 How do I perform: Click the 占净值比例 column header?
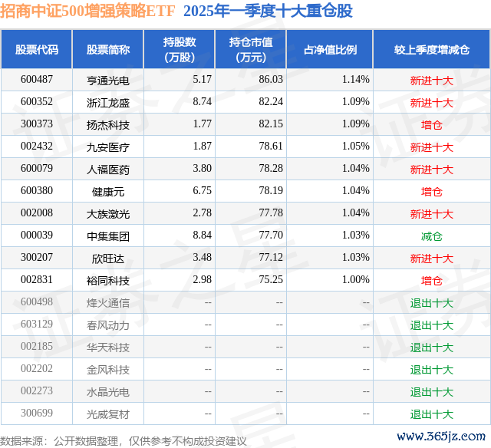(330, 50)
